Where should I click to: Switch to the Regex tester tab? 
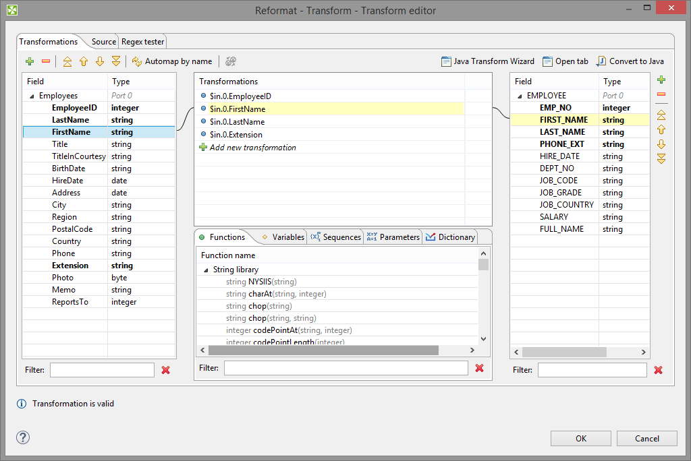pyautogui.click(x=143, y=42)
